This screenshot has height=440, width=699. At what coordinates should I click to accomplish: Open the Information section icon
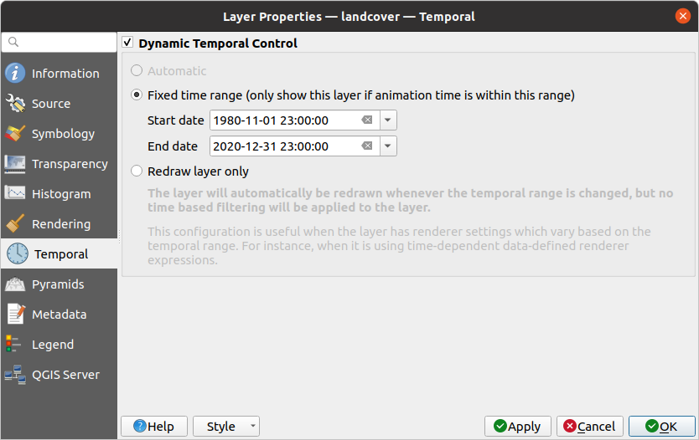coord(15,74)
